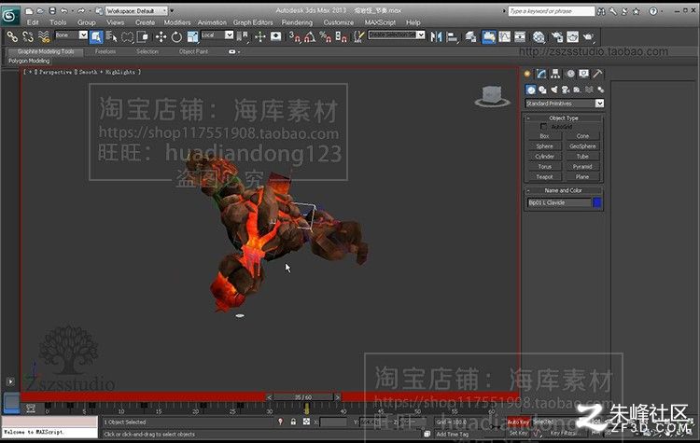Click the Save File icon
The image size is (700, 443).
(51, 10)
